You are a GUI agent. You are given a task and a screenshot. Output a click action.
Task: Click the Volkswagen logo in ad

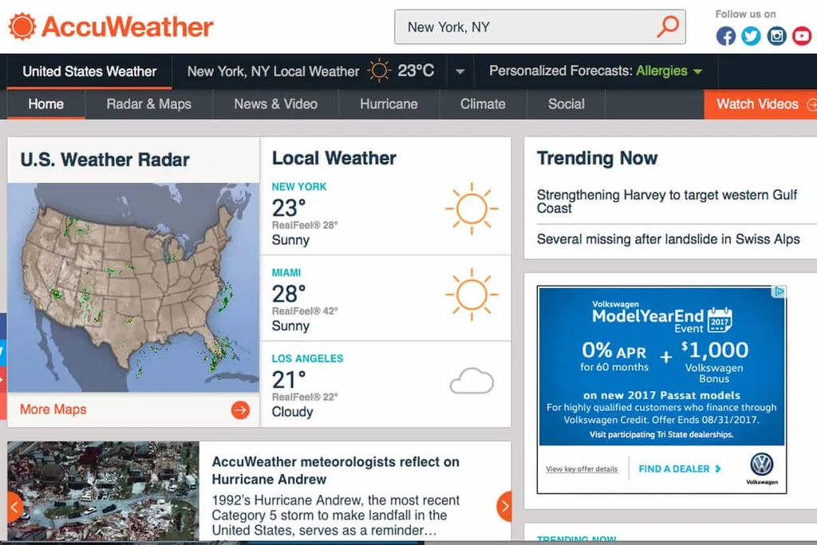click(x=762, y=464)
